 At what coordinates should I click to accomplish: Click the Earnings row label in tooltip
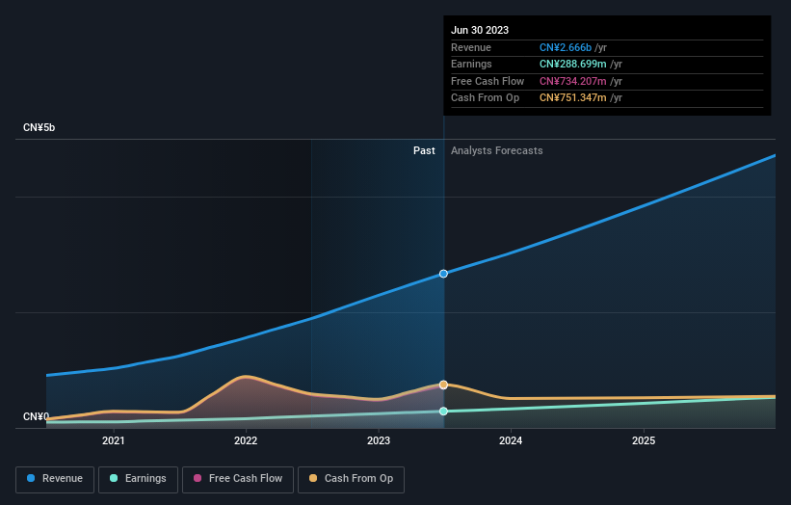[471, 64]
